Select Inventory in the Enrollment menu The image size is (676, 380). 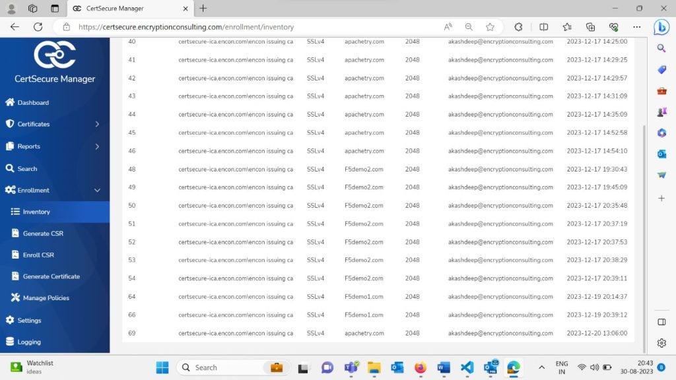point(36,212)
